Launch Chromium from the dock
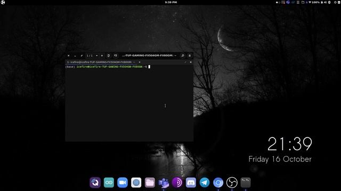341x191 pixels. [x=218, y=183]
